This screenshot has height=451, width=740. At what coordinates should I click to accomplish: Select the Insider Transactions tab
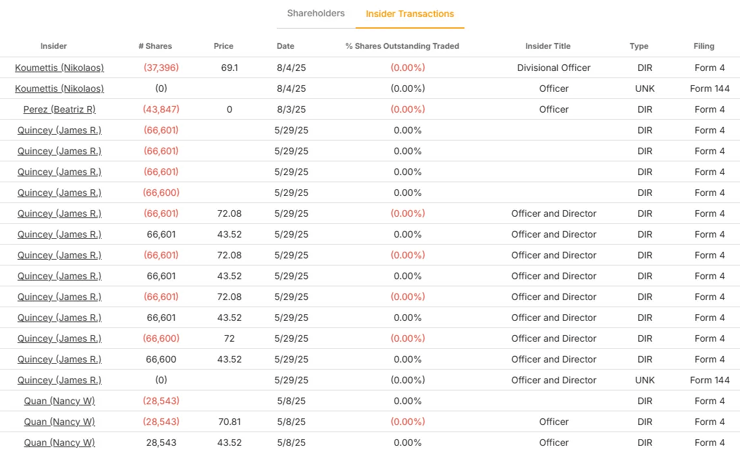[x=410, y=14]
